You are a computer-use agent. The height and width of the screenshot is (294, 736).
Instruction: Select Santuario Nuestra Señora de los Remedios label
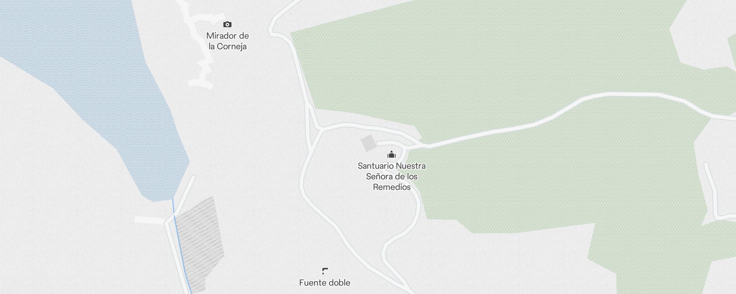[392, 176]
